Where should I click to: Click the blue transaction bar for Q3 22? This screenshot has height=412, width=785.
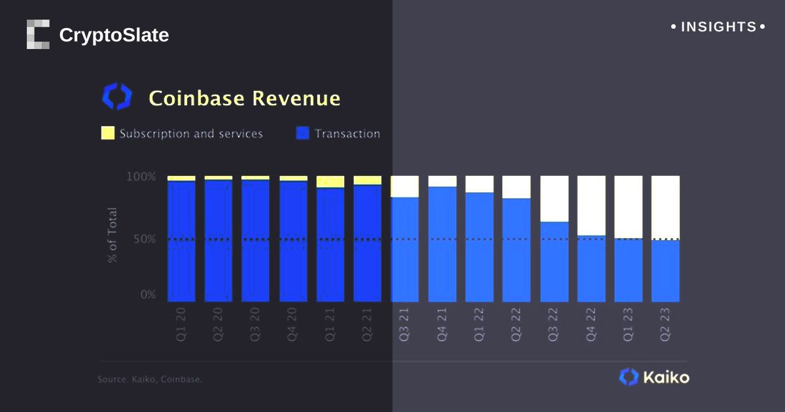click(554, 262)
